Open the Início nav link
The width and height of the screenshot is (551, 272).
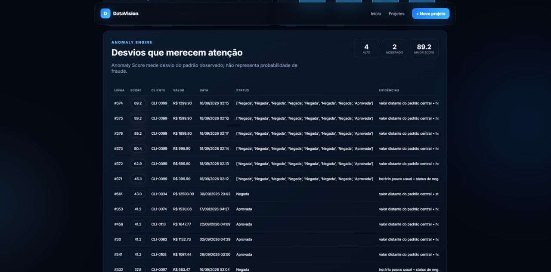click(376, 14)
